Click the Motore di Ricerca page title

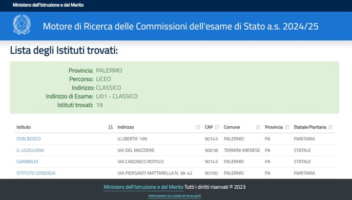pos(181,26)
